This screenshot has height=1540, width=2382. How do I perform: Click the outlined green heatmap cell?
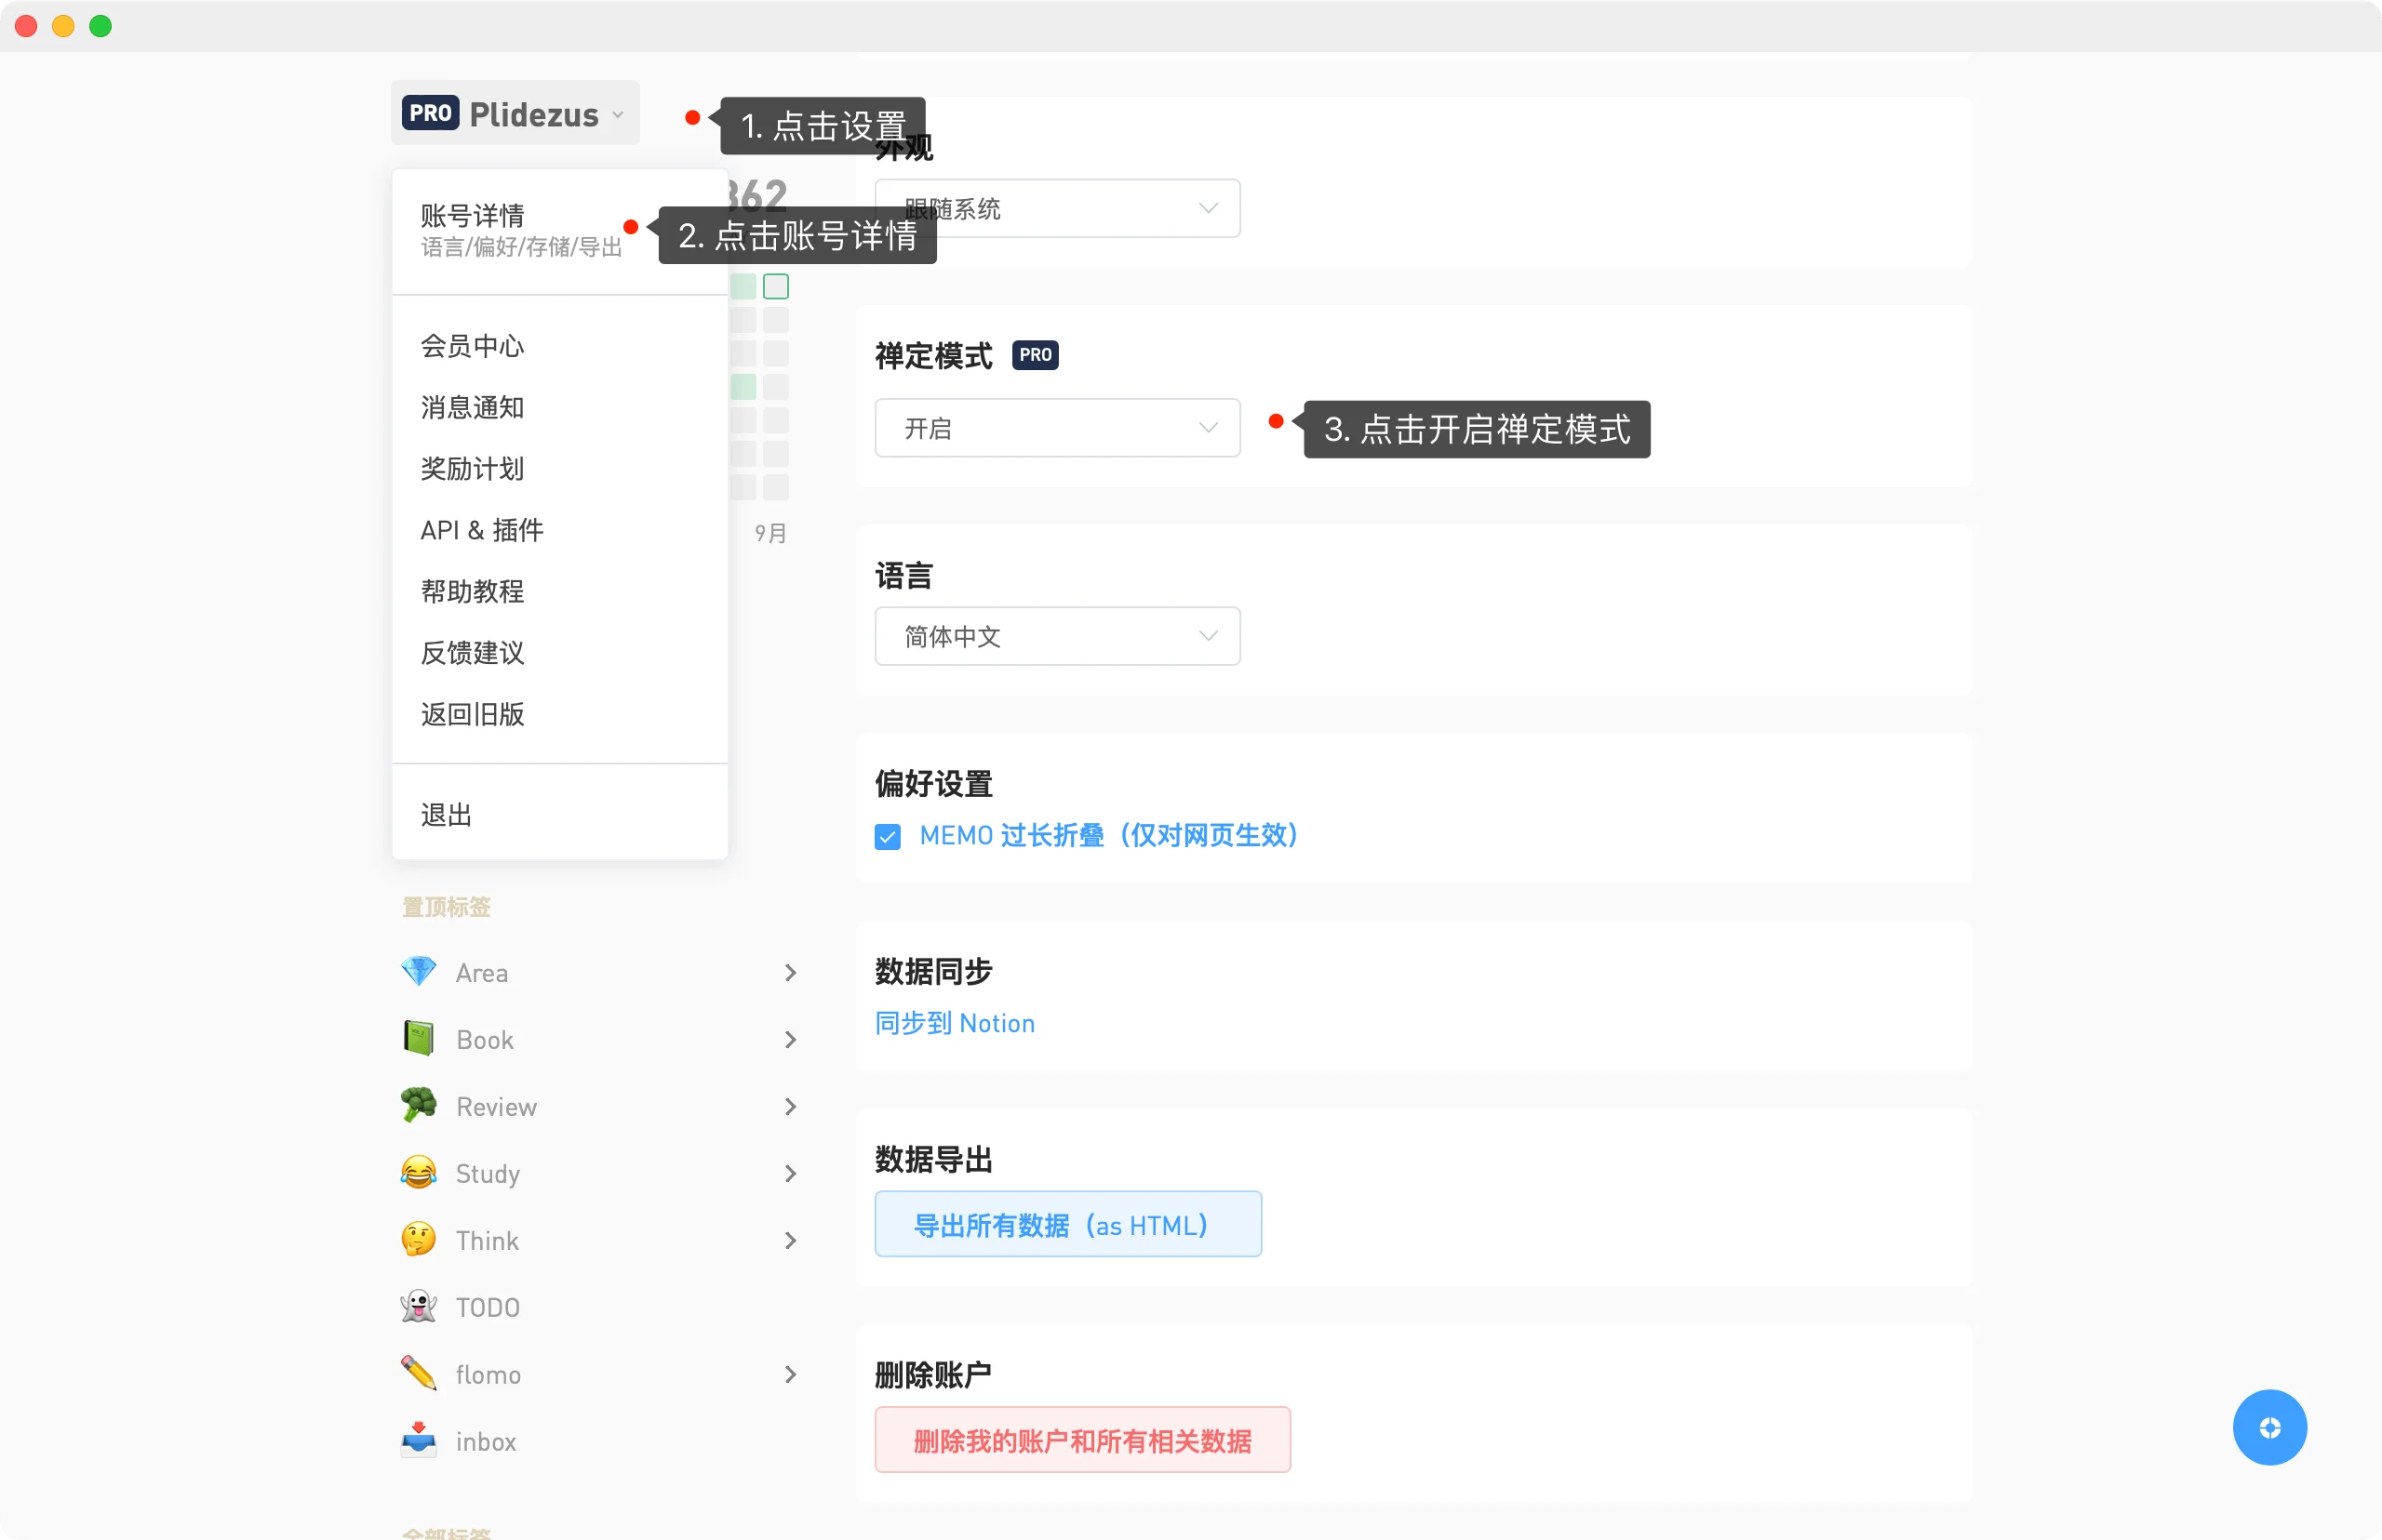point(776,287)
